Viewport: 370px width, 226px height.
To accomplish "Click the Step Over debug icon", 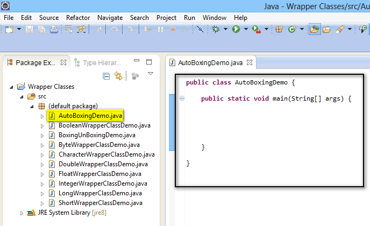I will pos(115,29).
